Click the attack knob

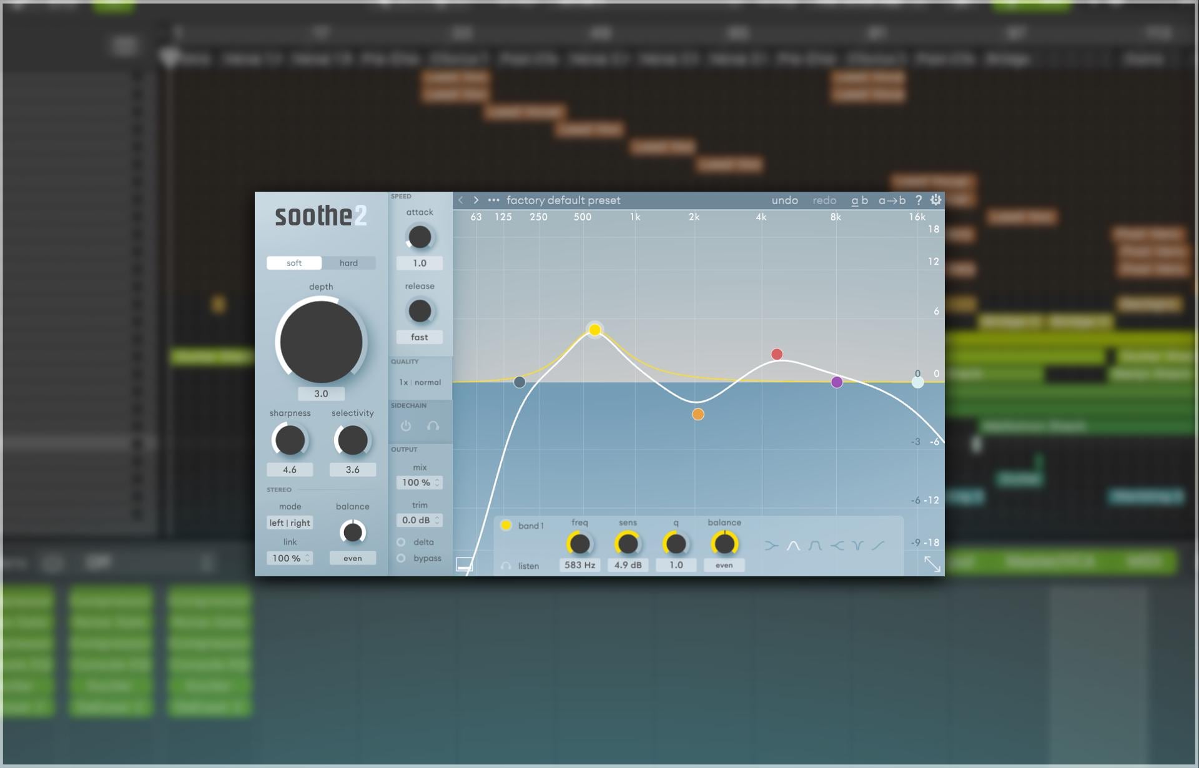pyautogui.click(x=420, y=237)
